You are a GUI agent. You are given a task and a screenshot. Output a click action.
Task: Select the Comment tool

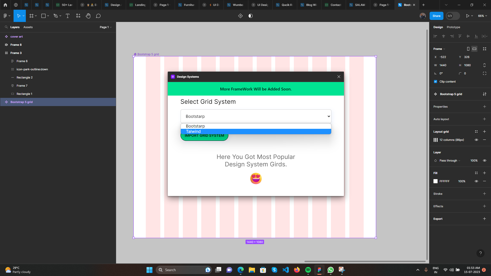coord(98,16)
